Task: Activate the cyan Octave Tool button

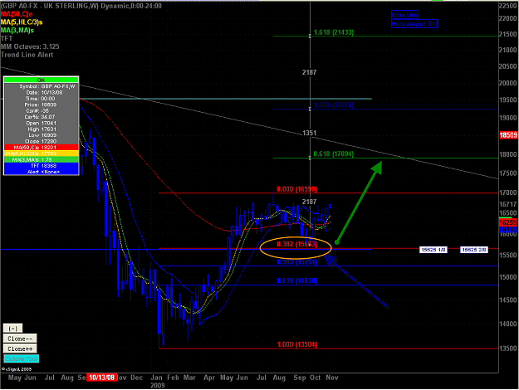Action: pyautogui.click(x=22, y=359)
